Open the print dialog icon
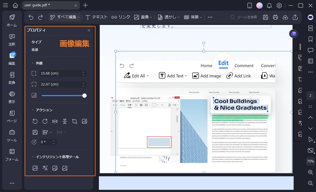Viewport: 316px width, 192px height. click(x=275, y=17)
